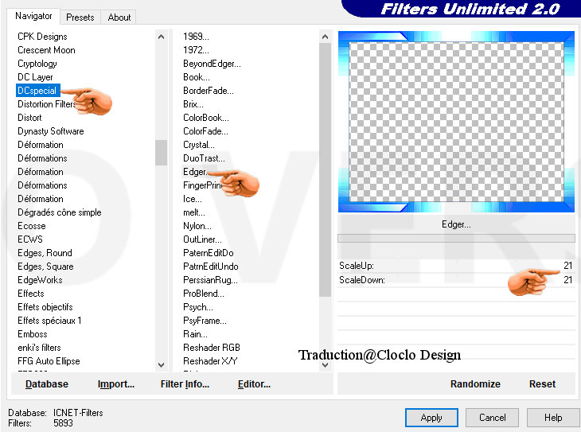This screenshot has width=581, height=432.
Task: Select the 1969... filter
Action: pos(196,37)
